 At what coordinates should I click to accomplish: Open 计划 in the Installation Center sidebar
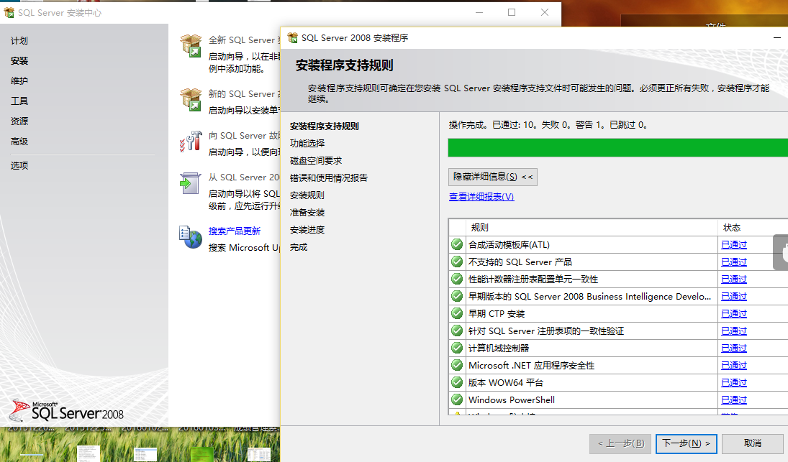tap(19, 41)
